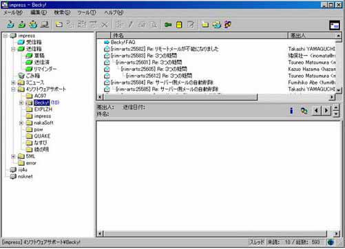This screenshot has width=345, height=249.
Task: Click sender Kazuo Hazama in message list
Action: (x=311, y=69)
